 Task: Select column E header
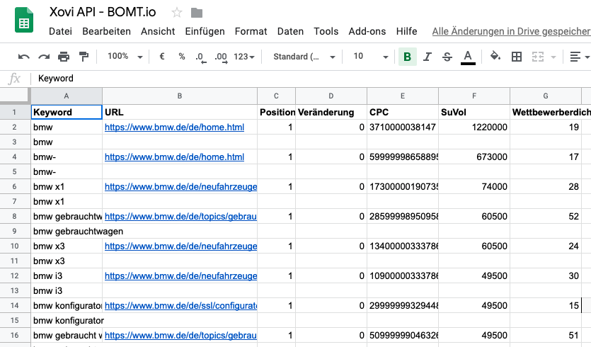[x=403, y=96]
